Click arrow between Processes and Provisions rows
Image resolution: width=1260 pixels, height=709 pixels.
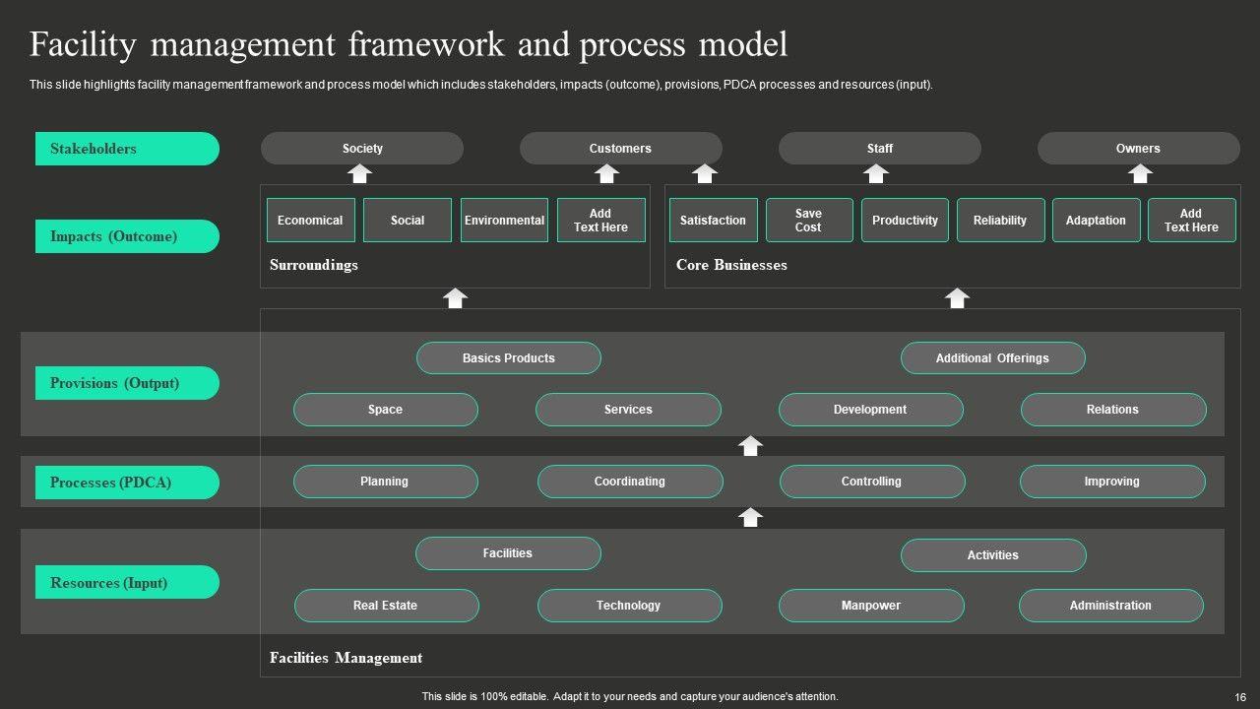pyautogui.click(x=750, y=446)
